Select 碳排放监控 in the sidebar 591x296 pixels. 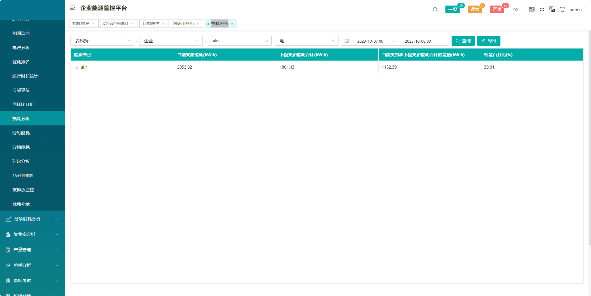[x=23, y=190]
